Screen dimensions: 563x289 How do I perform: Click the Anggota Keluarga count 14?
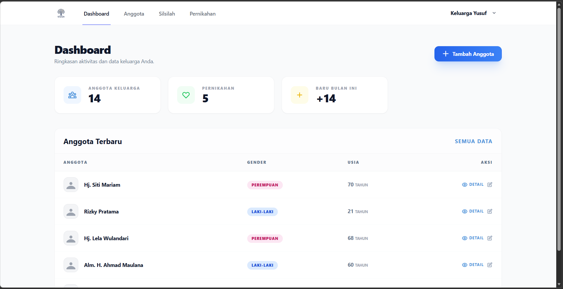[94, 98]
